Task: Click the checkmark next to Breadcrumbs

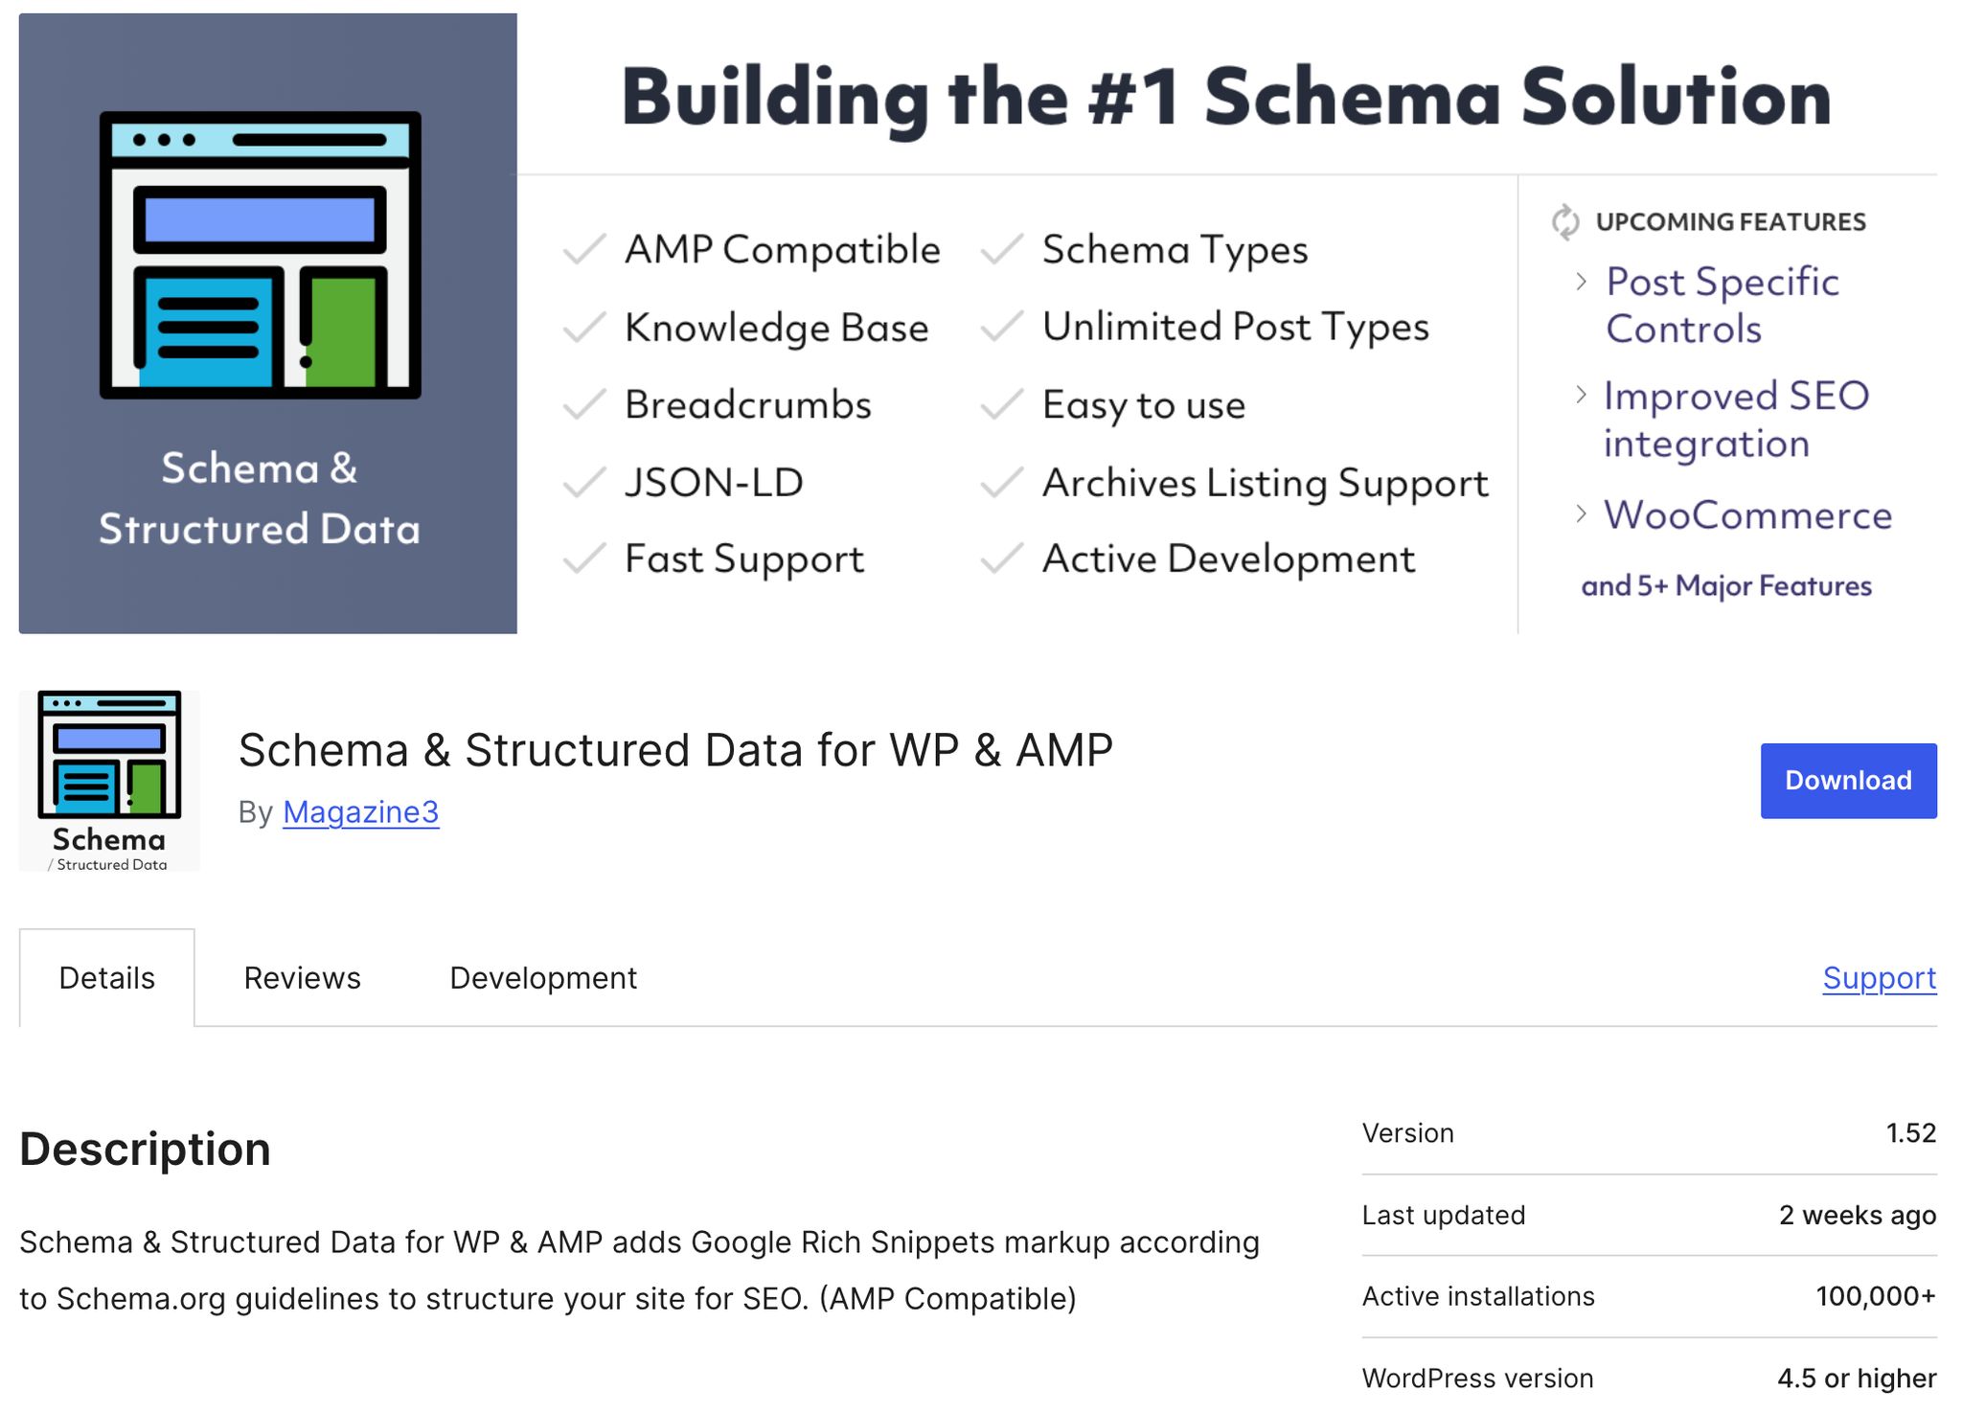Action: pyautogui.click(x=583, y=405)
